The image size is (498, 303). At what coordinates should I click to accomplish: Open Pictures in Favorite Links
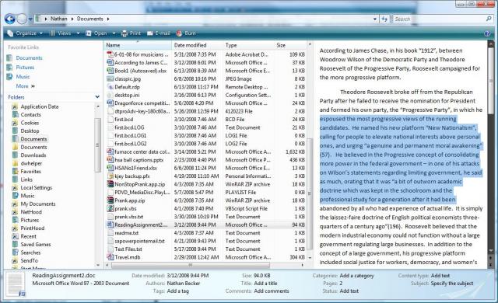pos(25,67)
